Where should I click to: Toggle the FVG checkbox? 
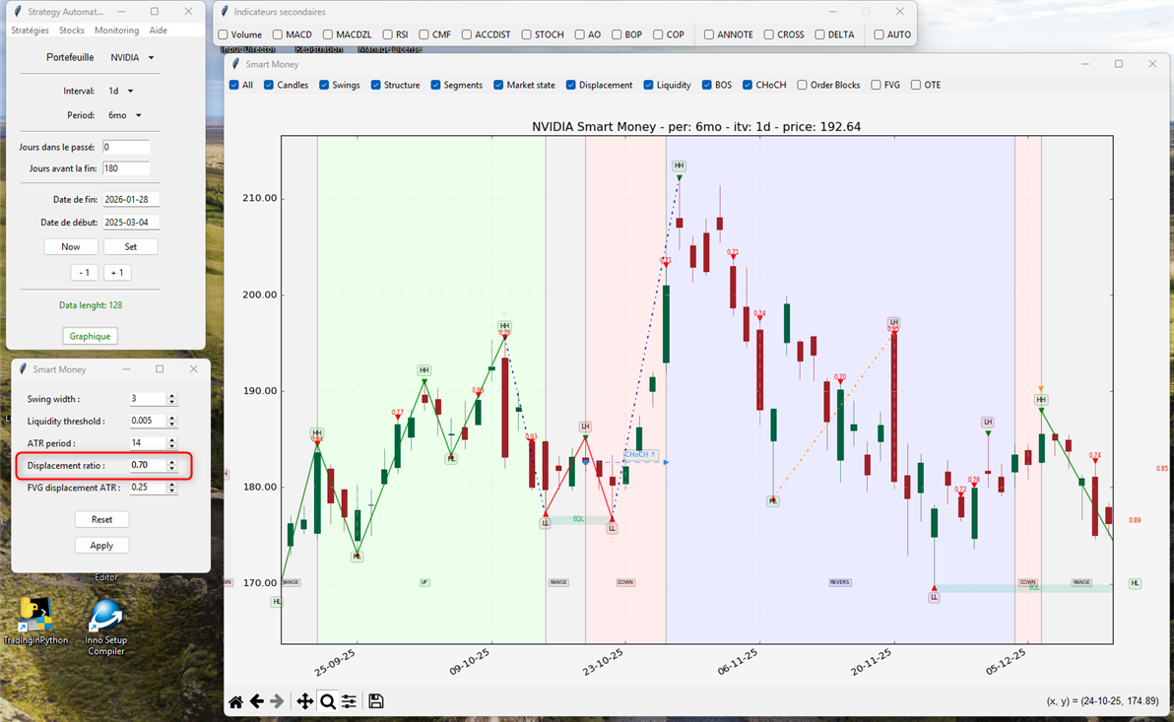point(877,86)
